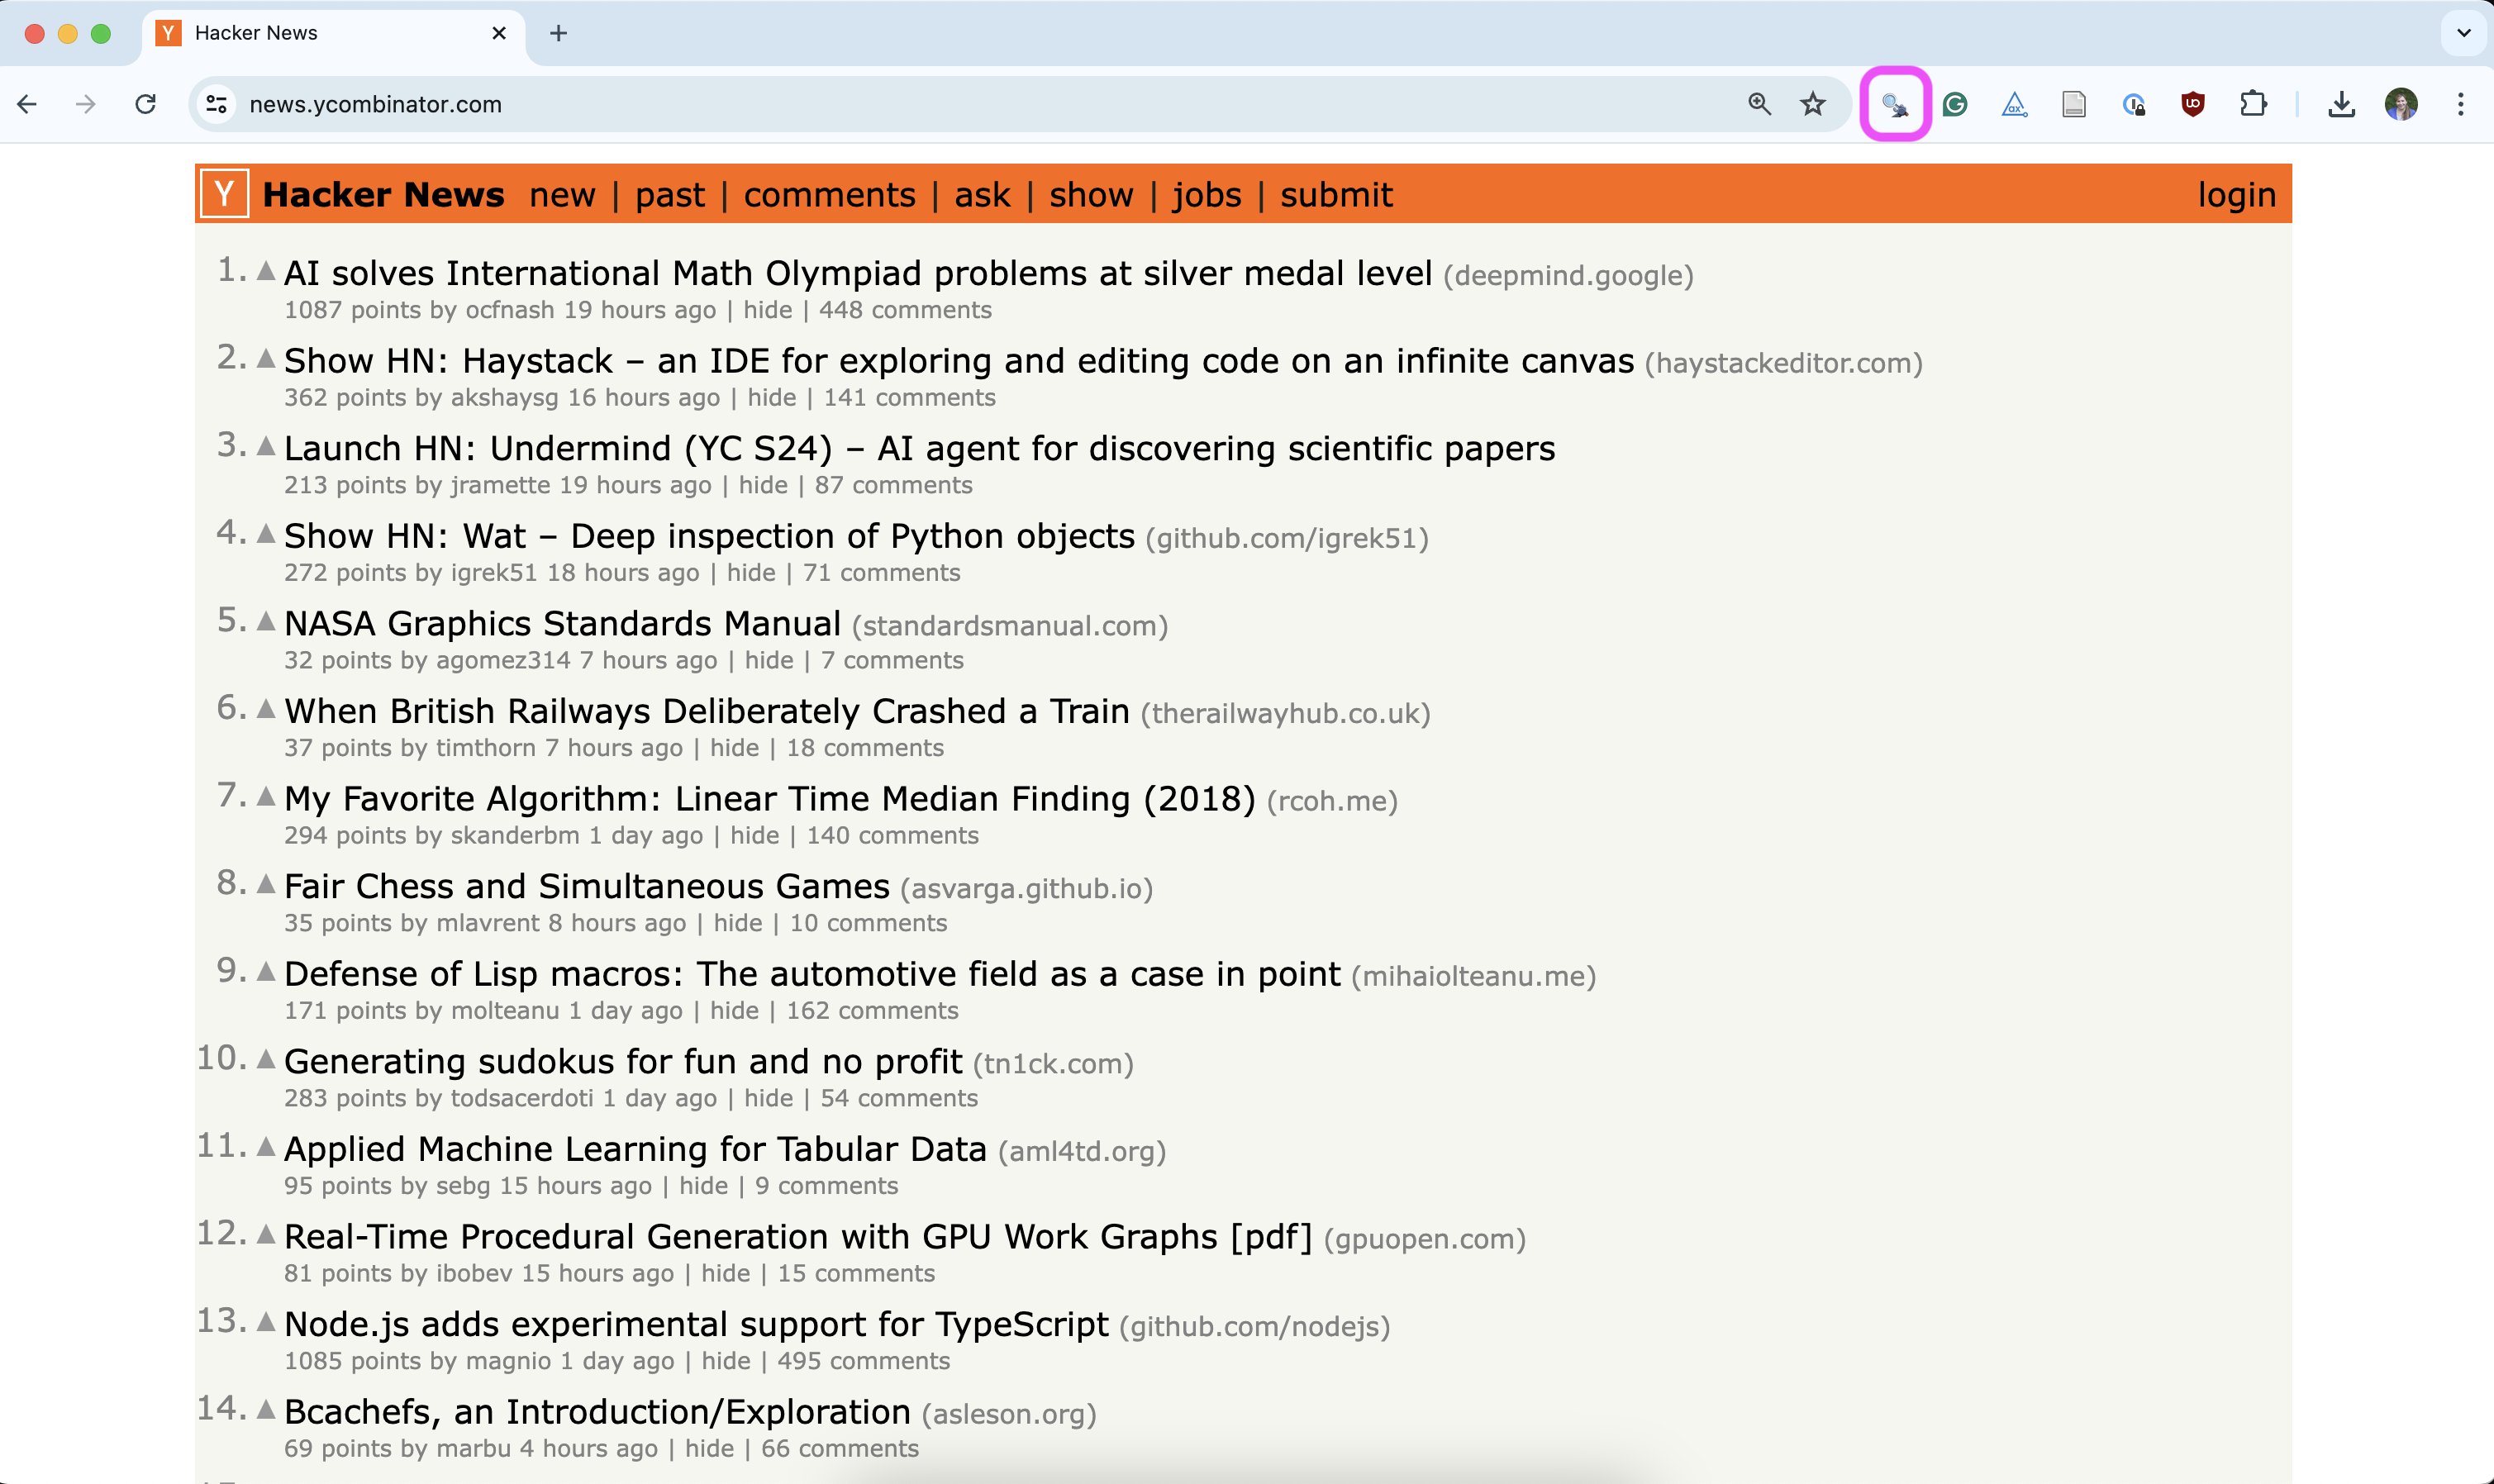Open the Downloads icon in the toolbar
Viewport: 2494px width, 1484px height.
(x=2341, y=104)
